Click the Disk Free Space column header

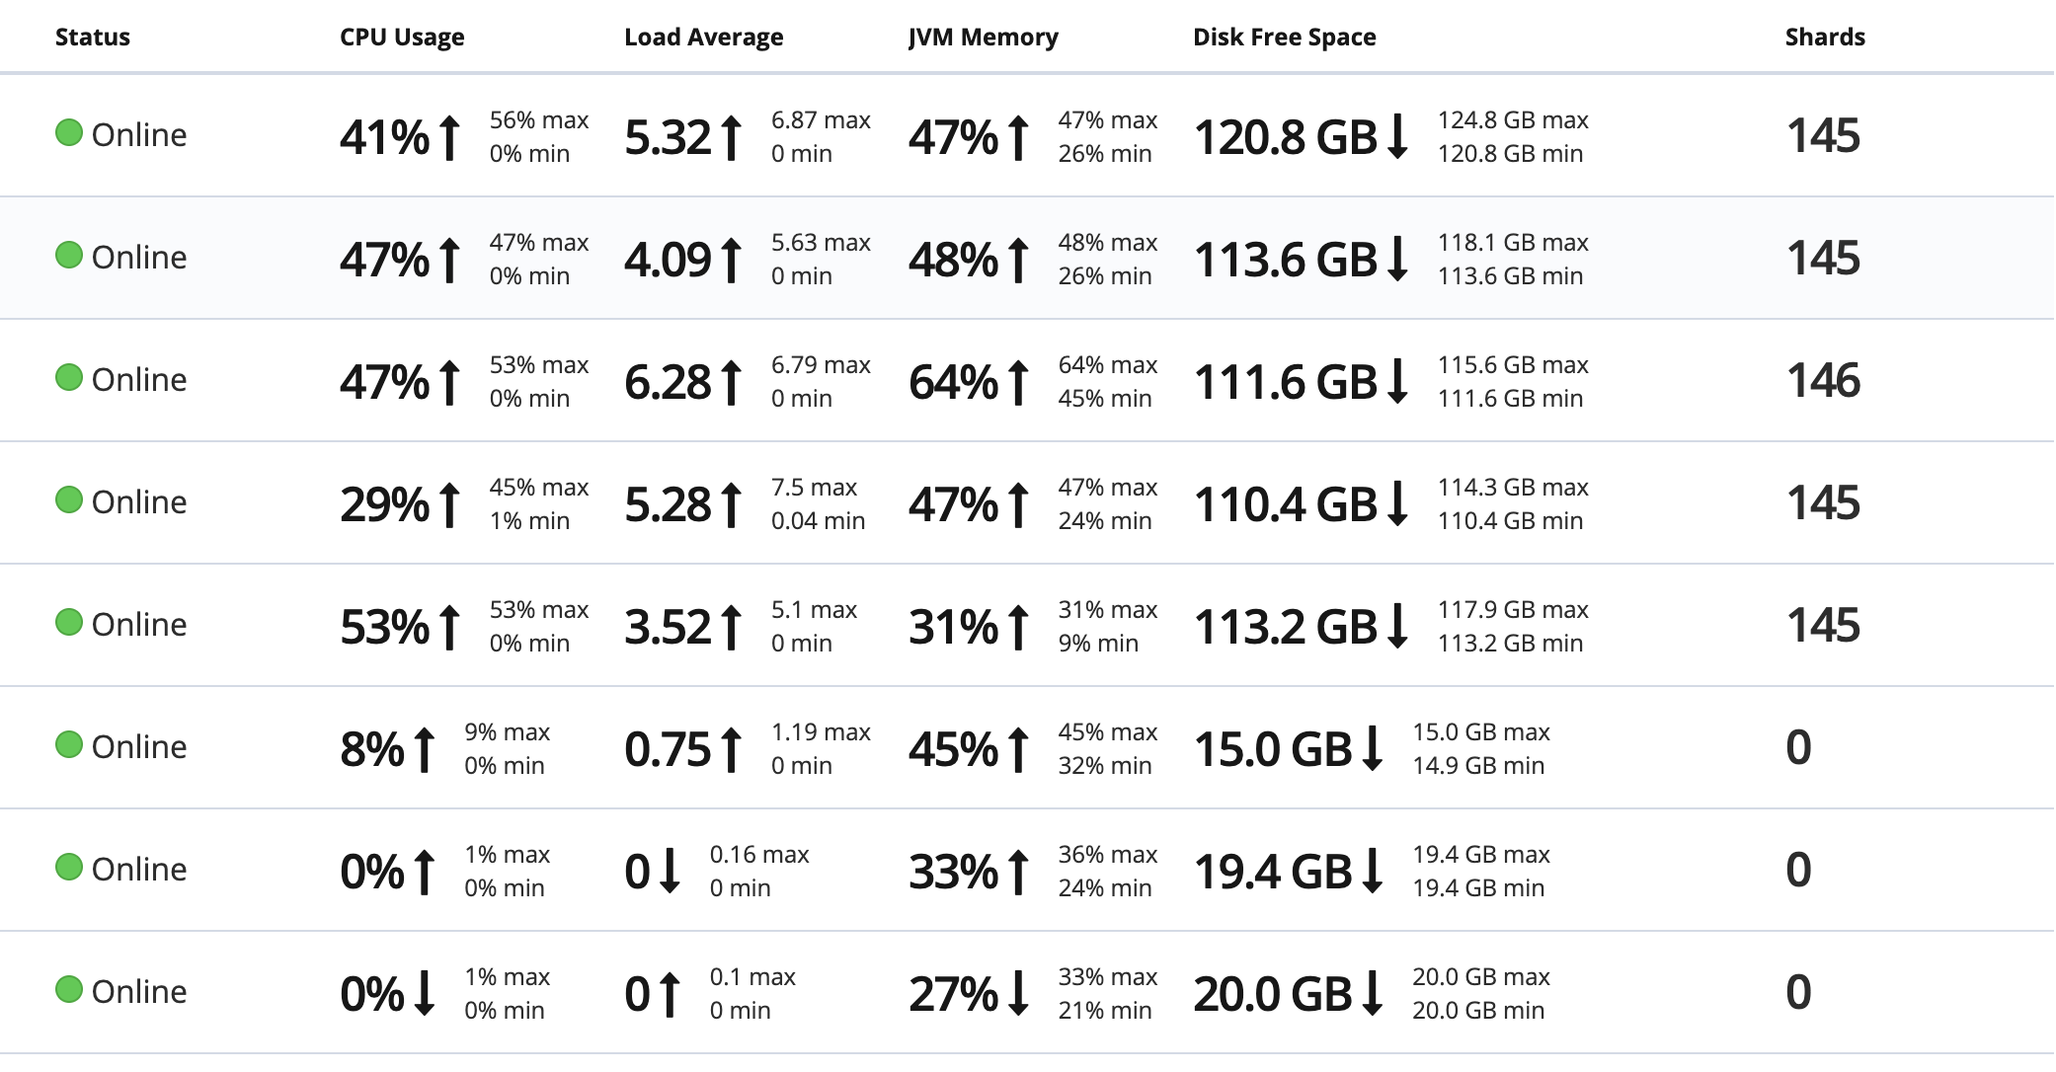[1285, 38]
